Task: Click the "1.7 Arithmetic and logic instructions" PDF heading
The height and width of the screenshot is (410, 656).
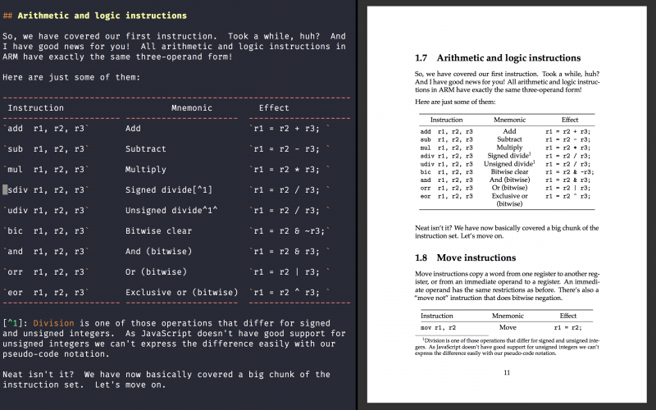Action: click(x=498, y=57)
